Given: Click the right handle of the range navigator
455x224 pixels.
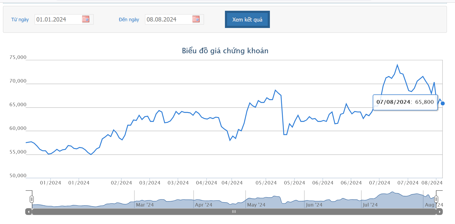Looking at the screenshot, I should coord(436,199).
